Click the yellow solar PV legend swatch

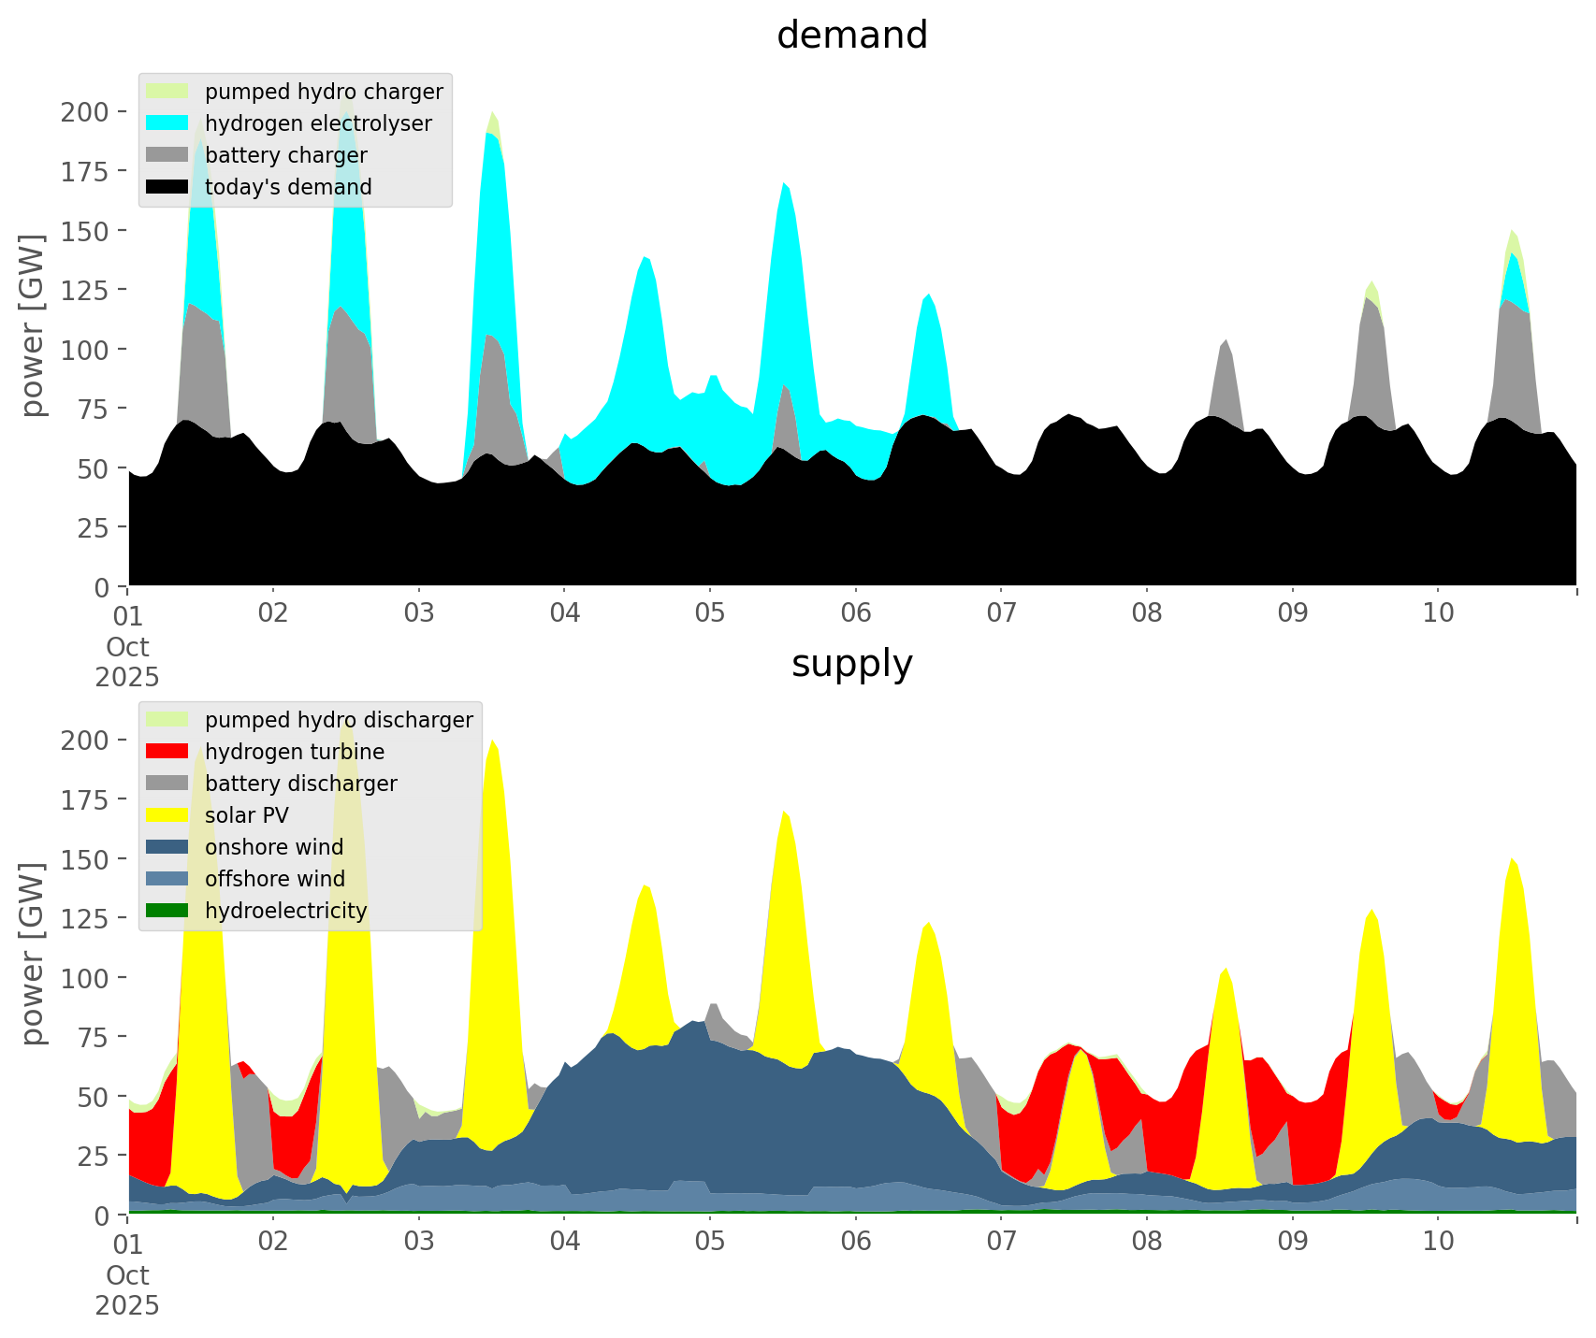168,815
